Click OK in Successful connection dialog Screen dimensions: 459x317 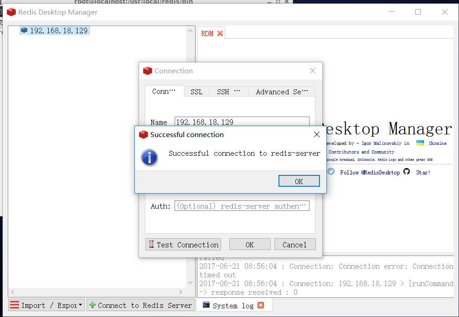[x=299, y=181]
